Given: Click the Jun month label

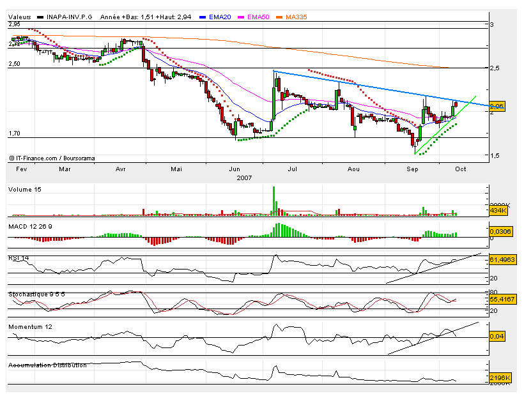Looking at the screenshot, I should pyautogui.click(x=235, y=169).
